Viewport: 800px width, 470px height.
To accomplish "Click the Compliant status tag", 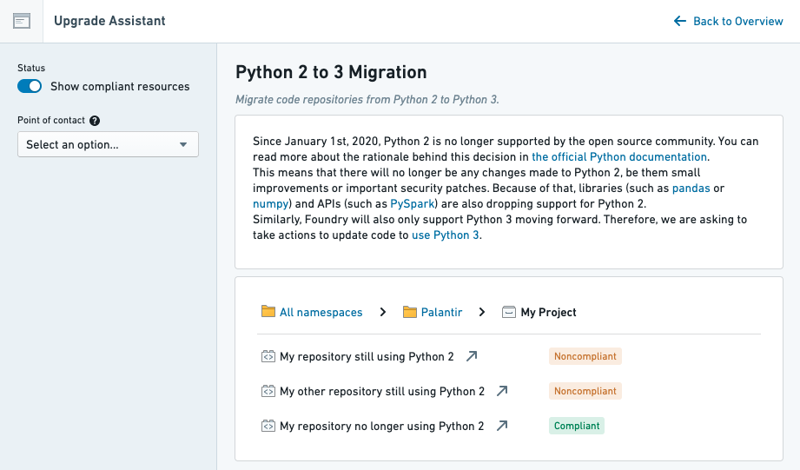I will [x=577, y=426].
